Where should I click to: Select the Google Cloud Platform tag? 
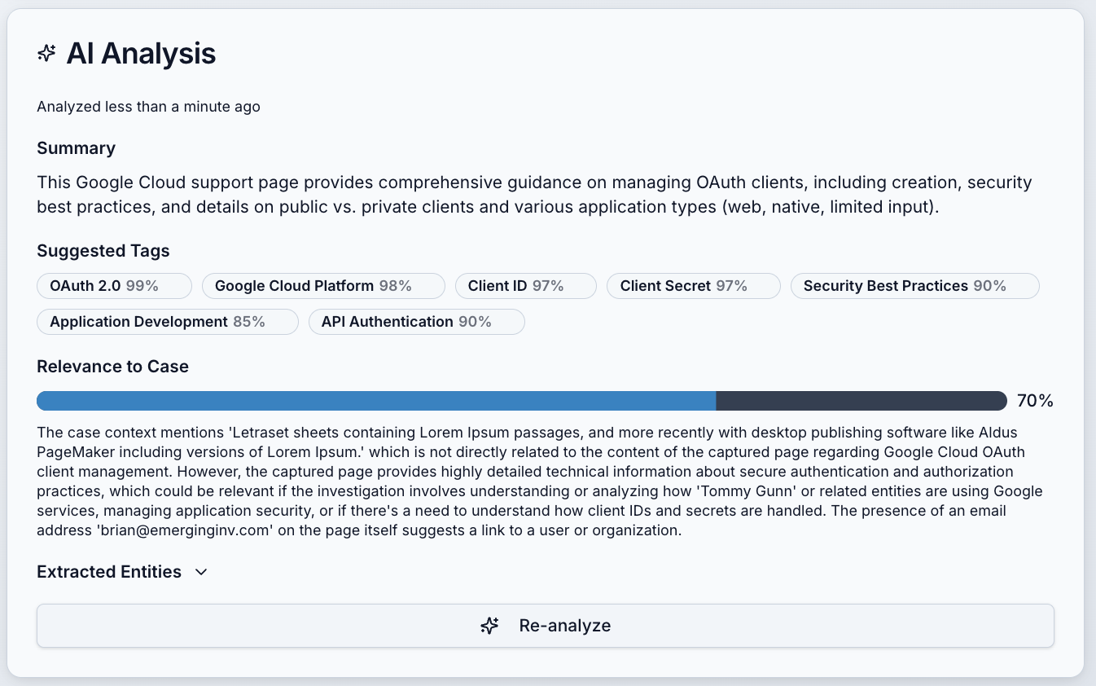pyautogui.click(x=323, y=286)
